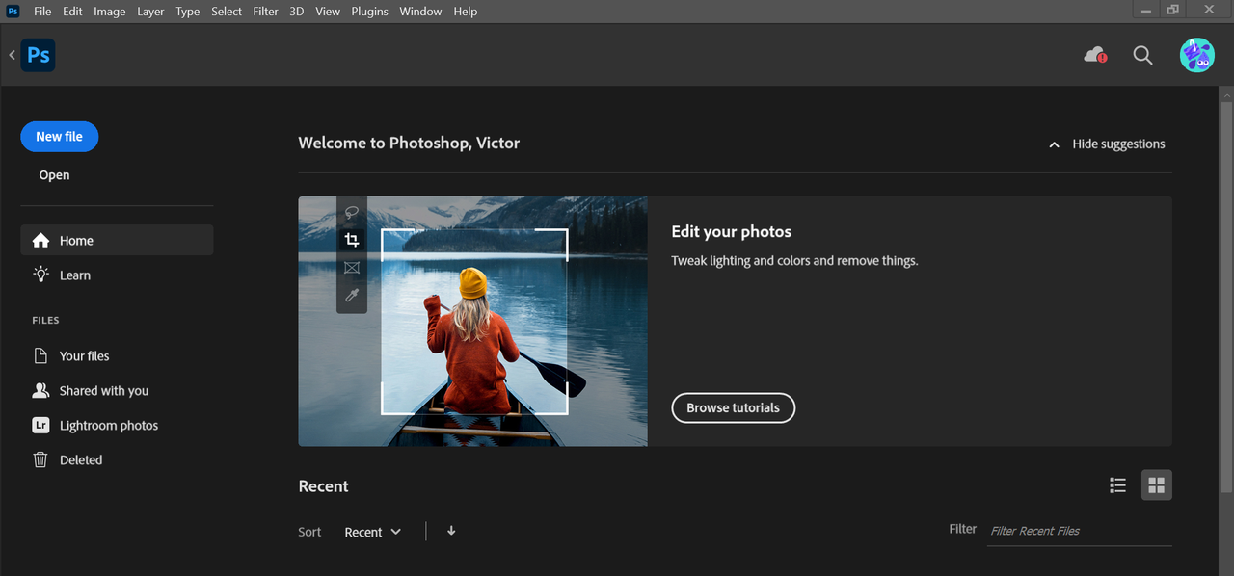Open the View menu
The height and width of the screenshot is (576, 1234).
(x=328, y=12)
